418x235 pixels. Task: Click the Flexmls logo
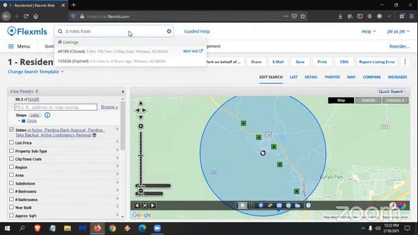point(27,31)
